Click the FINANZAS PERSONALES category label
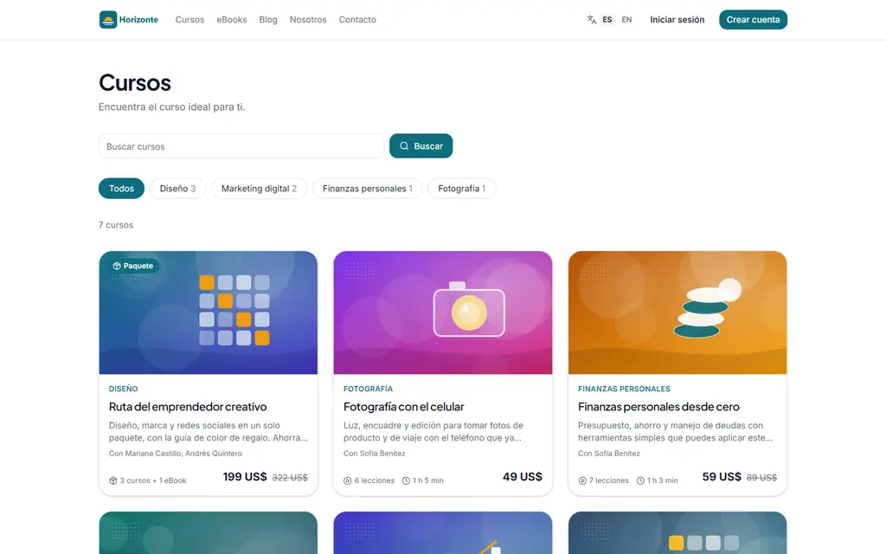The width and height of the screenshot is (886, 554). click(624, 389)
